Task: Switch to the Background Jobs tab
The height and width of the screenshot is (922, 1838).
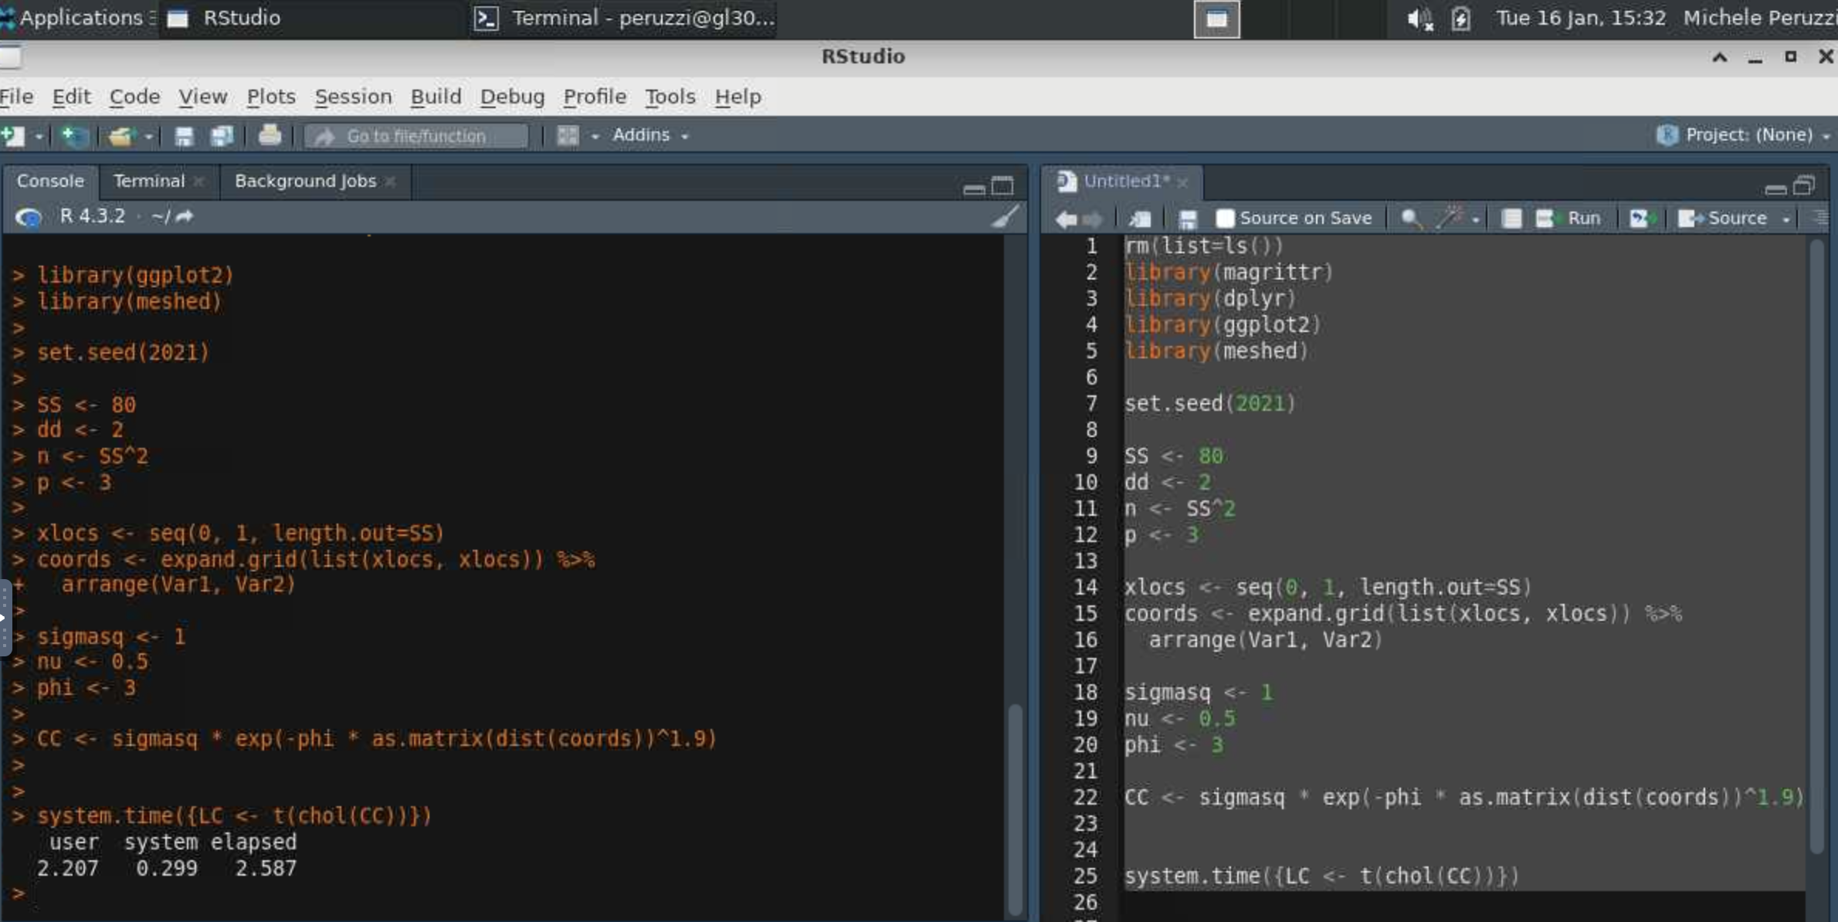Action: point(305,181)
